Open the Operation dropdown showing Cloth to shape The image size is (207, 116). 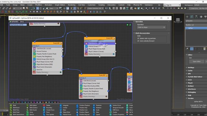tap(151, 27)
